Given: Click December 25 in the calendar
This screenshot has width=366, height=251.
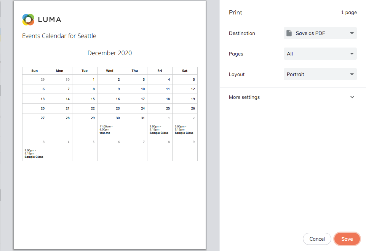Looking at the screenshot, I should [x=168, y=108].
